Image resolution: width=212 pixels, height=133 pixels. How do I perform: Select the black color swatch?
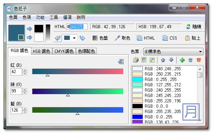(39, 29)
